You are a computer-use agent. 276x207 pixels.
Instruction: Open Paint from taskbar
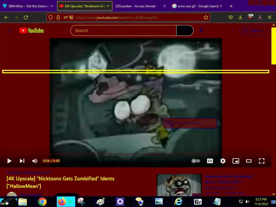[101, 202]
